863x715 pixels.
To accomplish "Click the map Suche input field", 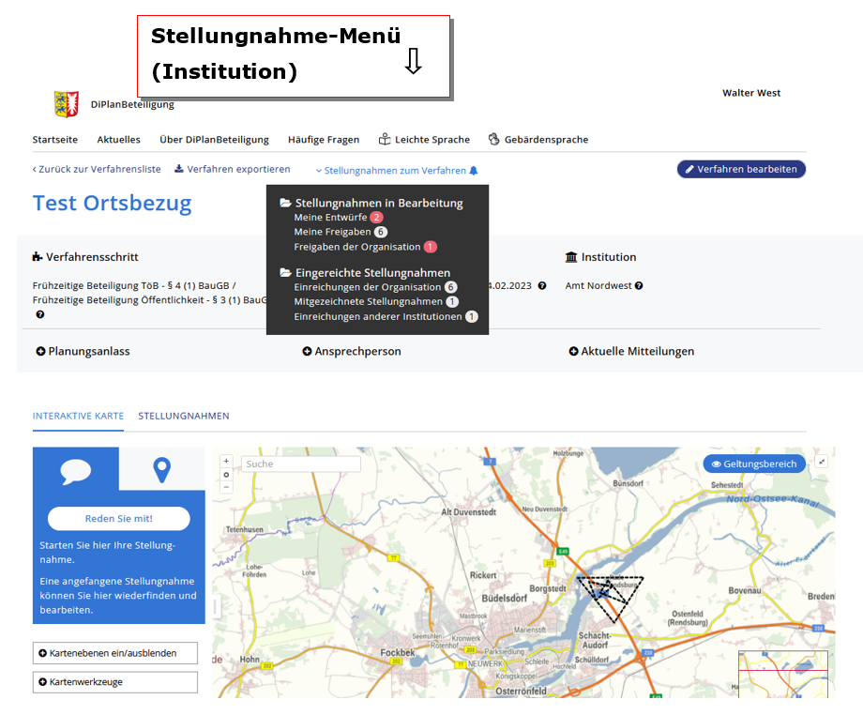I will coord(300,464).
